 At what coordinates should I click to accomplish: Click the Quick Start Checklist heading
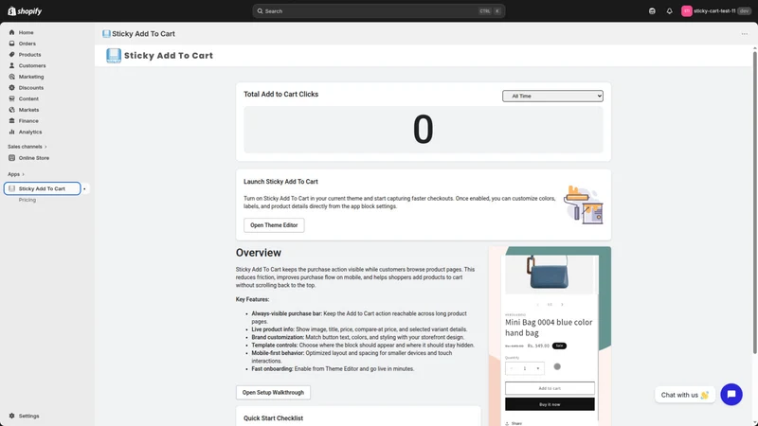273,418
